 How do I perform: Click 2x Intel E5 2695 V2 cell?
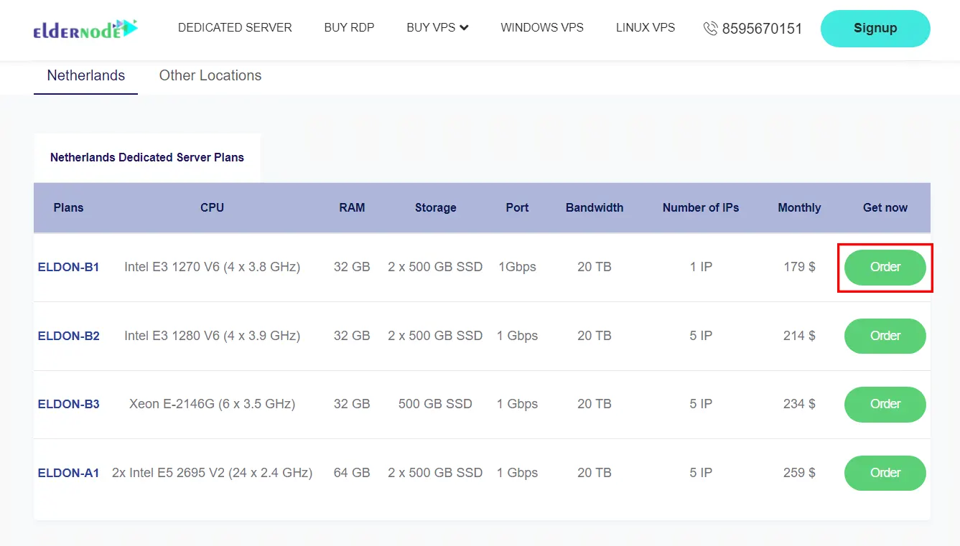click(213, 473)
